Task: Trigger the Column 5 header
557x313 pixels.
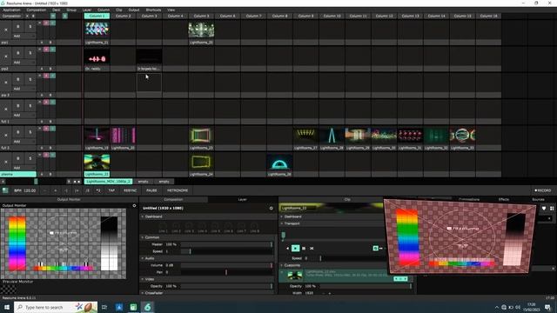Action: (201, 16)
